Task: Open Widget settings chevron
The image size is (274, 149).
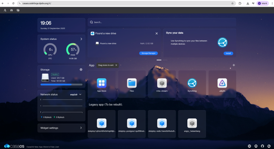Action: (x=81, y=128)
